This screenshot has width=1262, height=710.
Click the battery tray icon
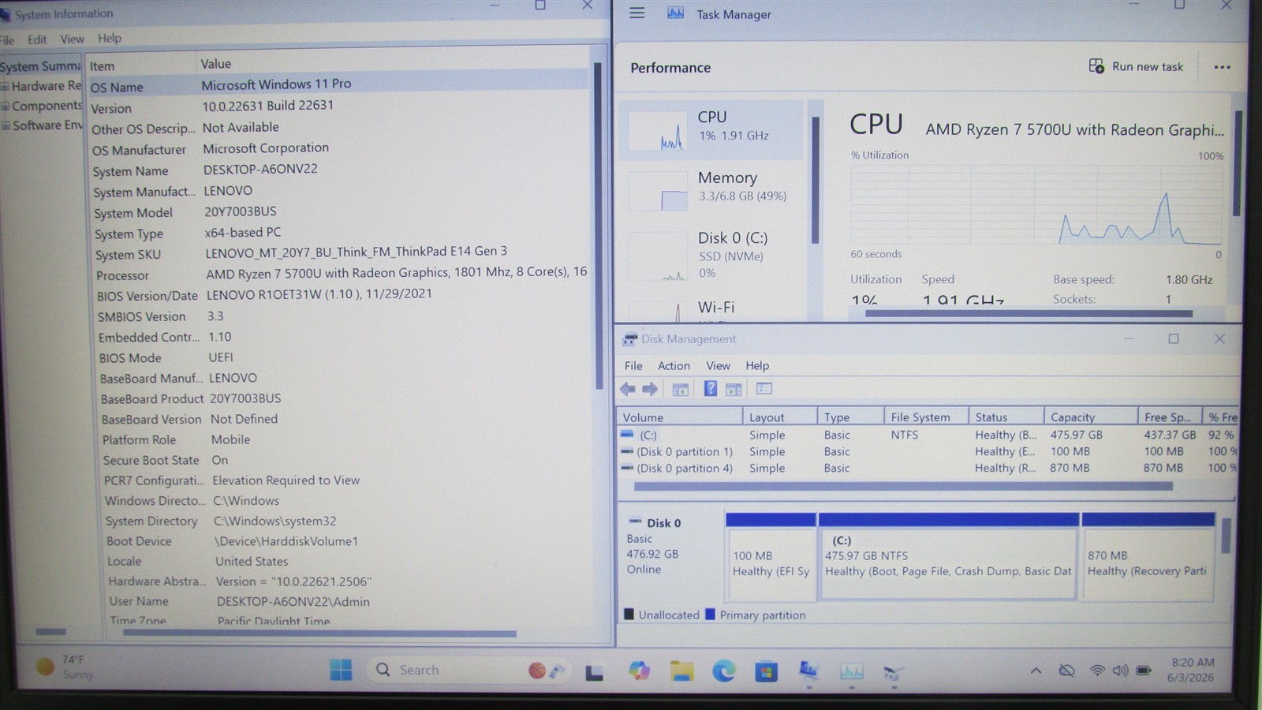pos(1144,671)
